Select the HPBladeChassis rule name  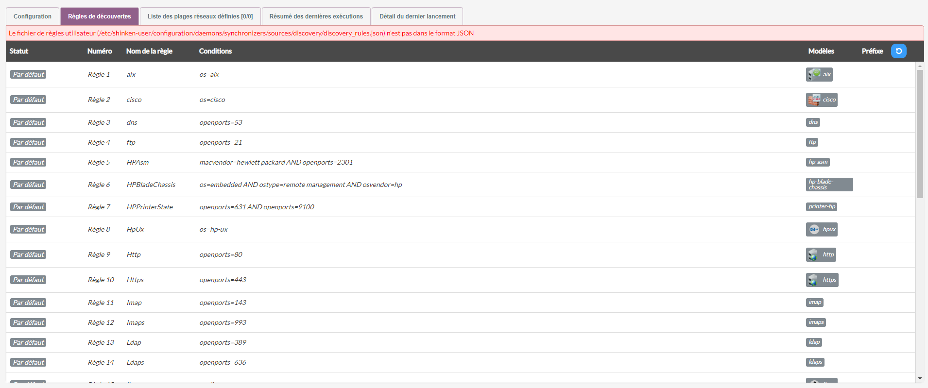pyautogui.click(x=151, y=185)
